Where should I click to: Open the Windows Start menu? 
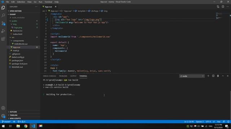[3, 126]
